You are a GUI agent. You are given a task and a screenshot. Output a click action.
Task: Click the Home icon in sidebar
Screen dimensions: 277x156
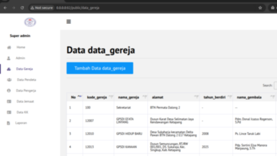(9, 48)
